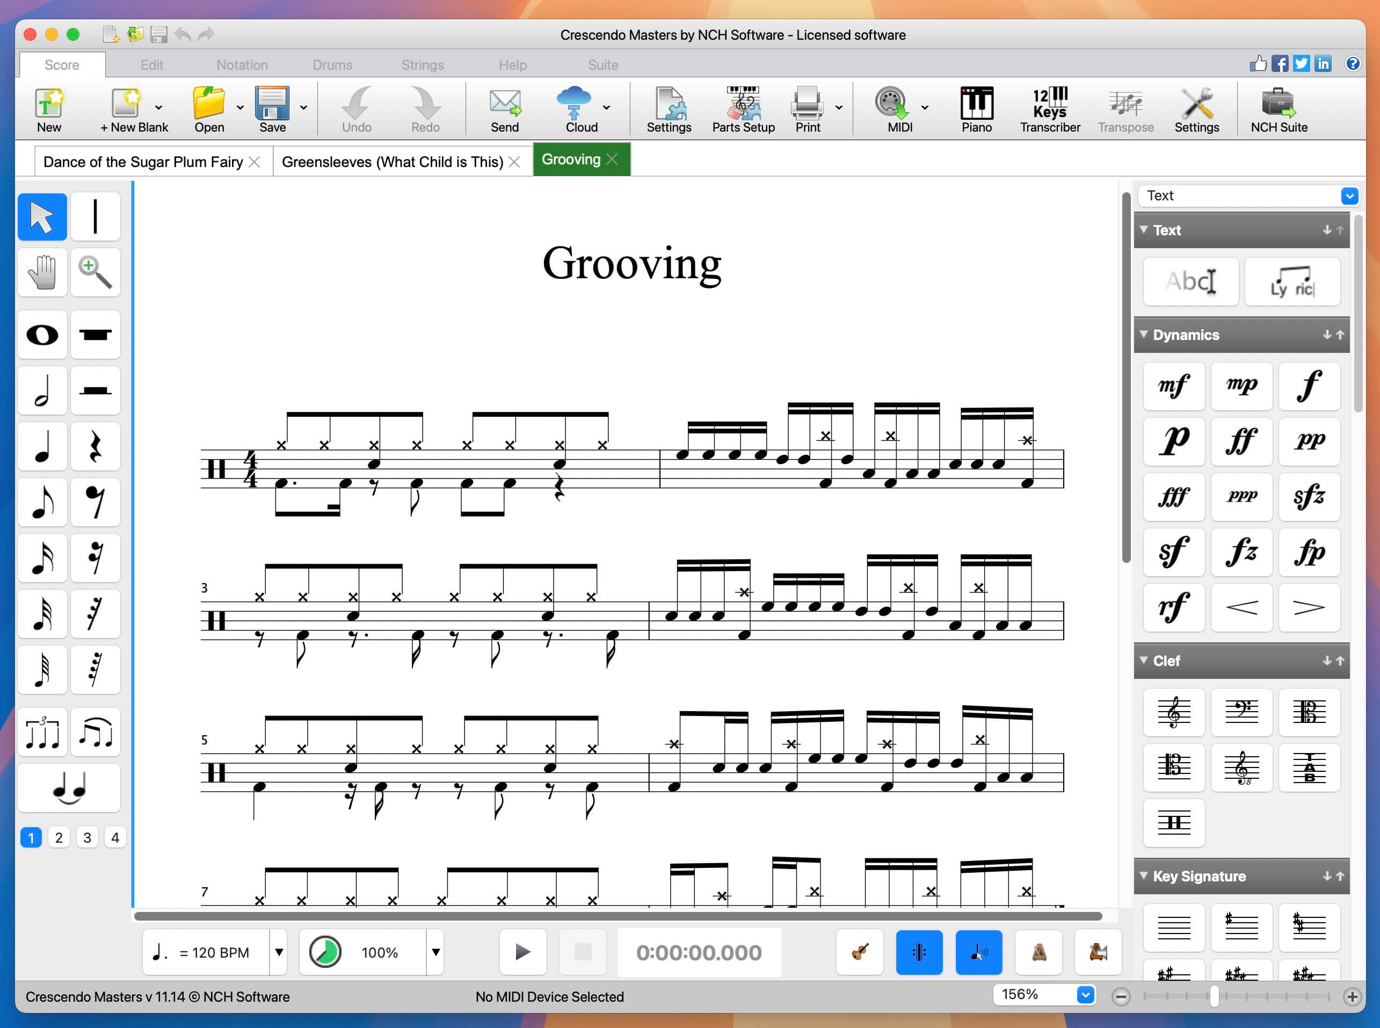
Task: Select the quarter rest tool
Action: (95, 446)
